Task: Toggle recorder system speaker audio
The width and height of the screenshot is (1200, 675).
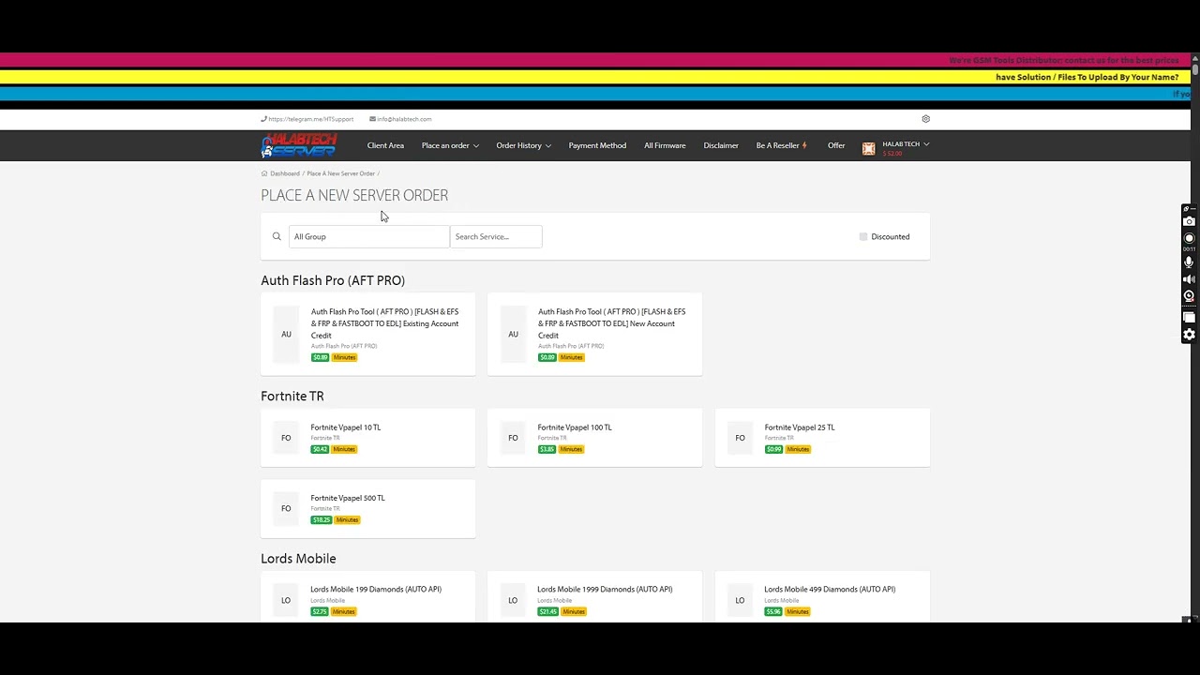Action: pos(1189,279)
